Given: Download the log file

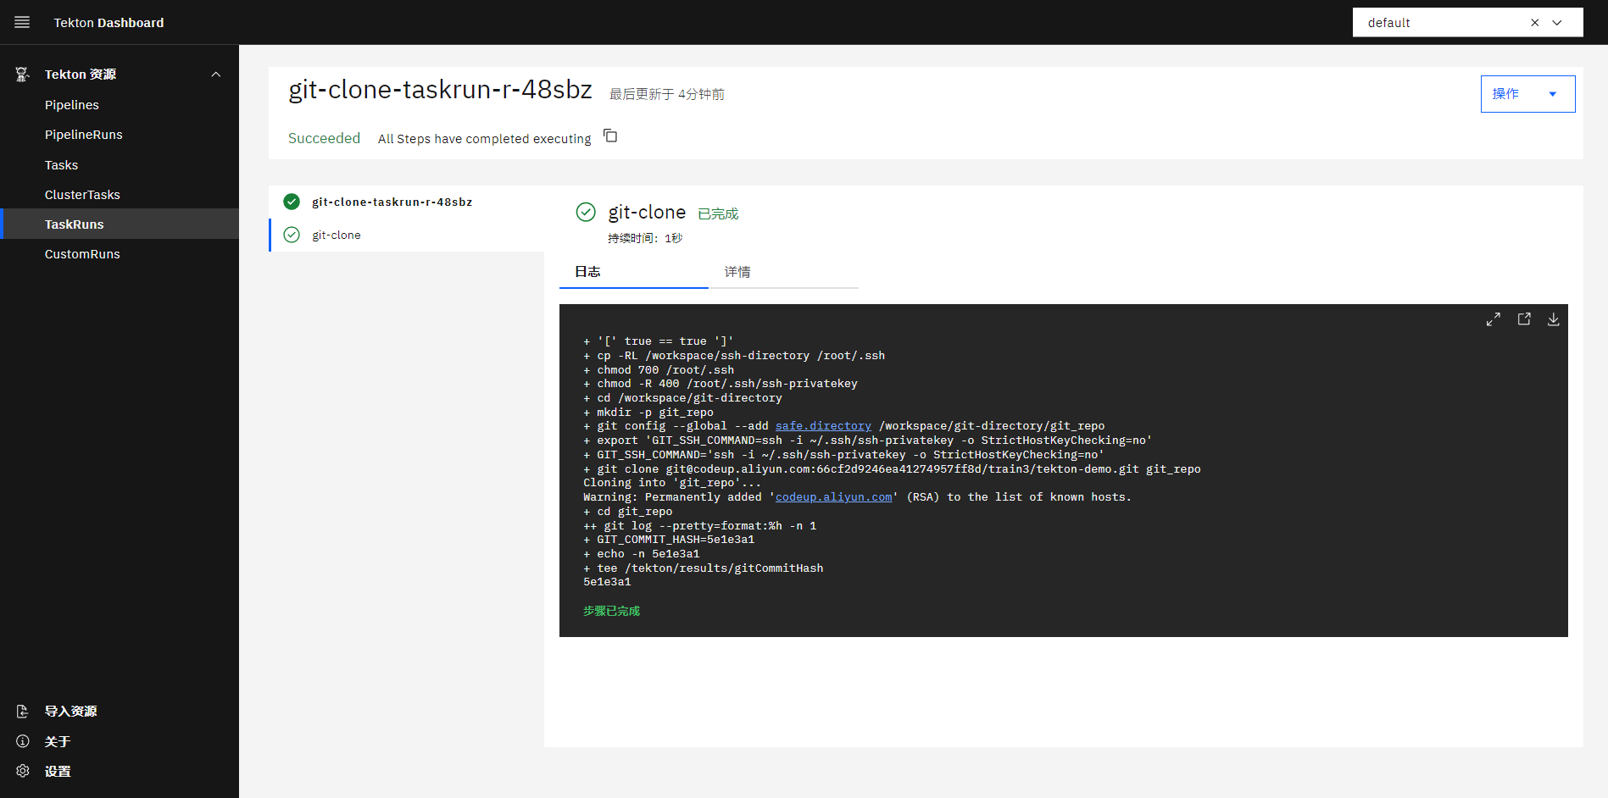Looking at the screenshot, I should pyautogui.click(x=1553, y=319).
